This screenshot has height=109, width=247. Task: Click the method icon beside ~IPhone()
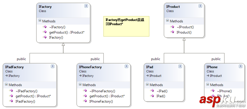click(213, 91)
